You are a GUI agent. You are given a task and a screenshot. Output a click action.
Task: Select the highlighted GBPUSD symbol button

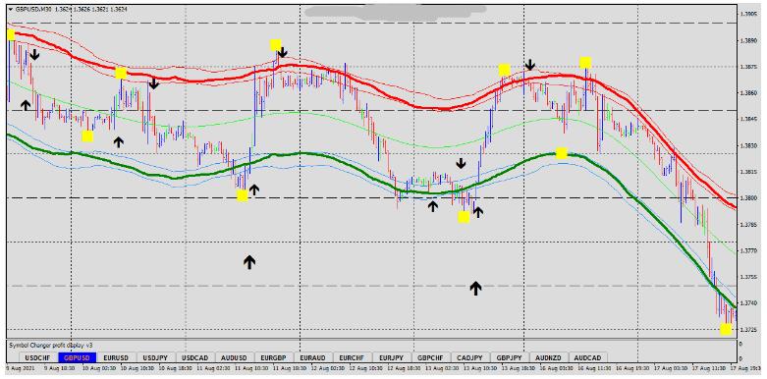(78, 357)
